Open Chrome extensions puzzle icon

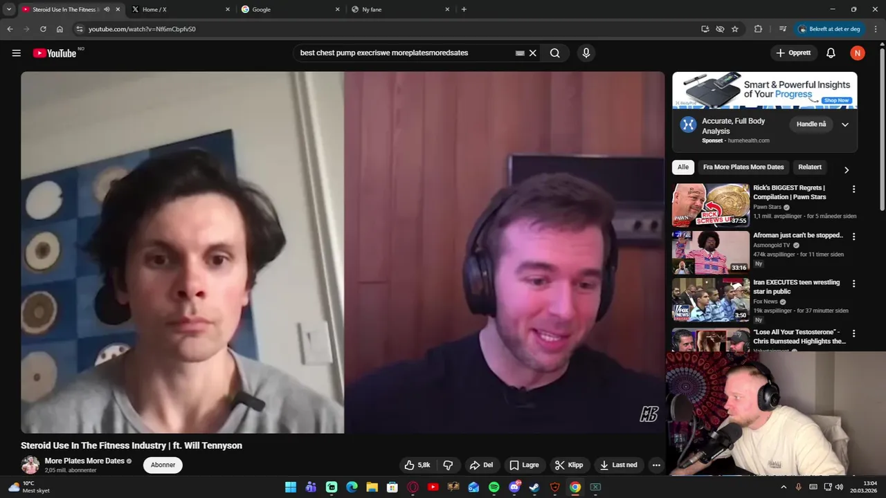[x=758, y=29]
